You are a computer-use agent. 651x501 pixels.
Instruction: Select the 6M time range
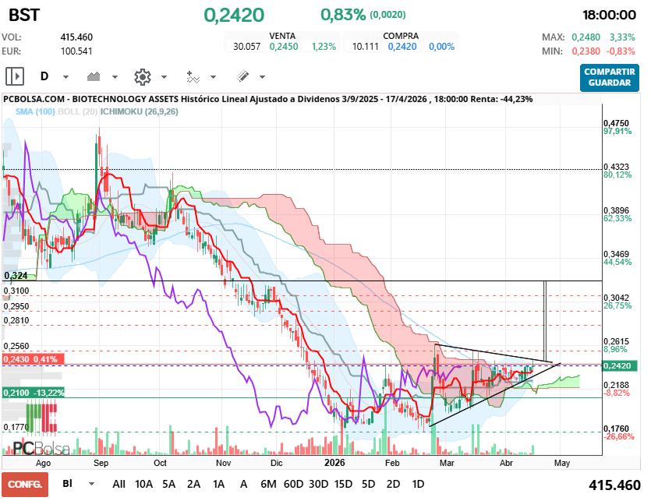pyautogui.click(x=268, y=483)
